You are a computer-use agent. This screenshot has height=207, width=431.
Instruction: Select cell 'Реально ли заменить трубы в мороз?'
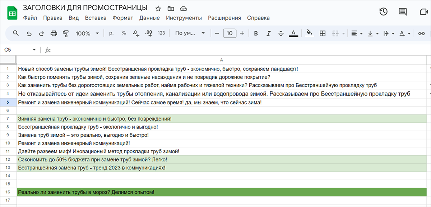click(221, 192)
